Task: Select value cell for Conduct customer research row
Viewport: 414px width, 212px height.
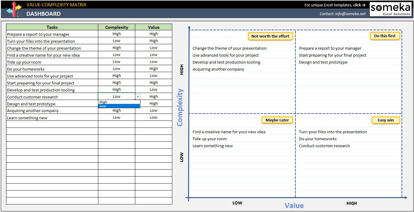Action: pos(153,97)
